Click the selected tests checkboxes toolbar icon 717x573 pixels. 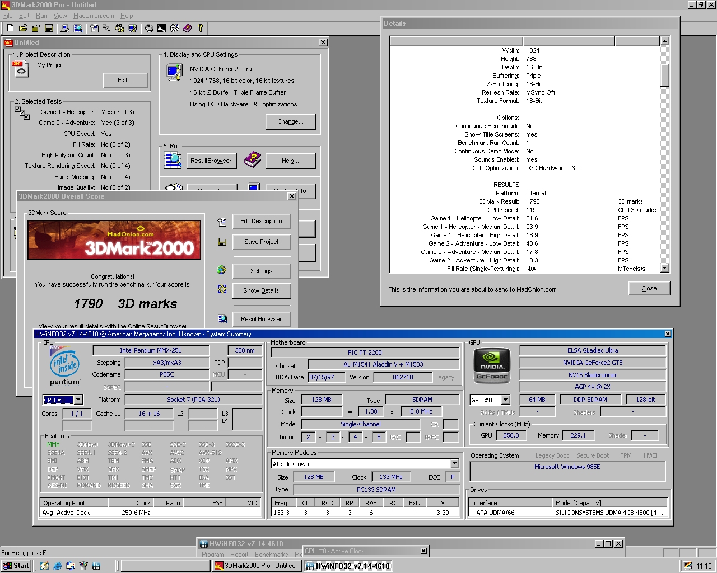click(x=107, y=28)
